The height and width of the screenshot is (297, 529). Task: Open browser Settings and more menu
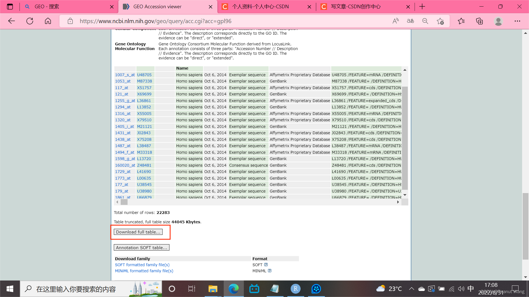coord(517,21)
